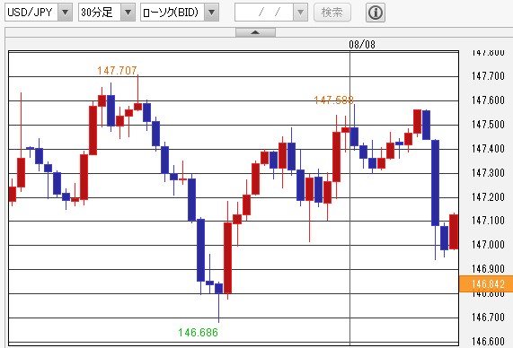Open the information icon
This screenshot has width=513, height=348.
point(376,13)
